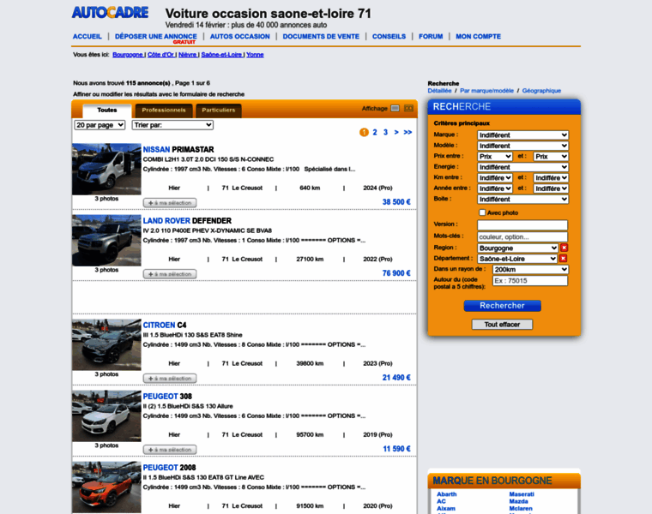Open DOCUMENTS DE VENTE menu item
The image size is (652, 514).
[321, 37]
